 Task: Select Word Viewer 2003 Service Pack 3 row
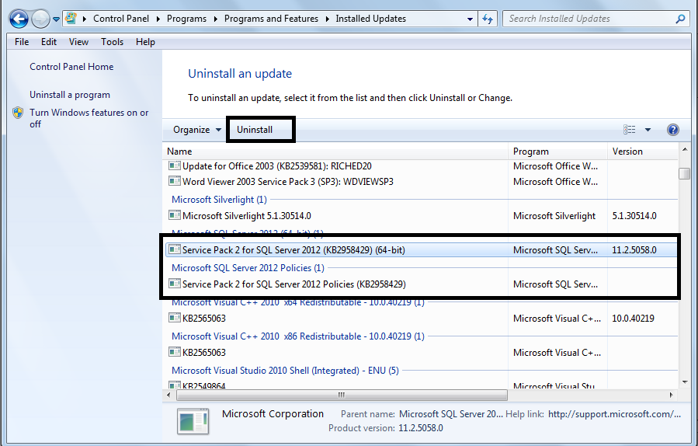(x=422, y=182)
